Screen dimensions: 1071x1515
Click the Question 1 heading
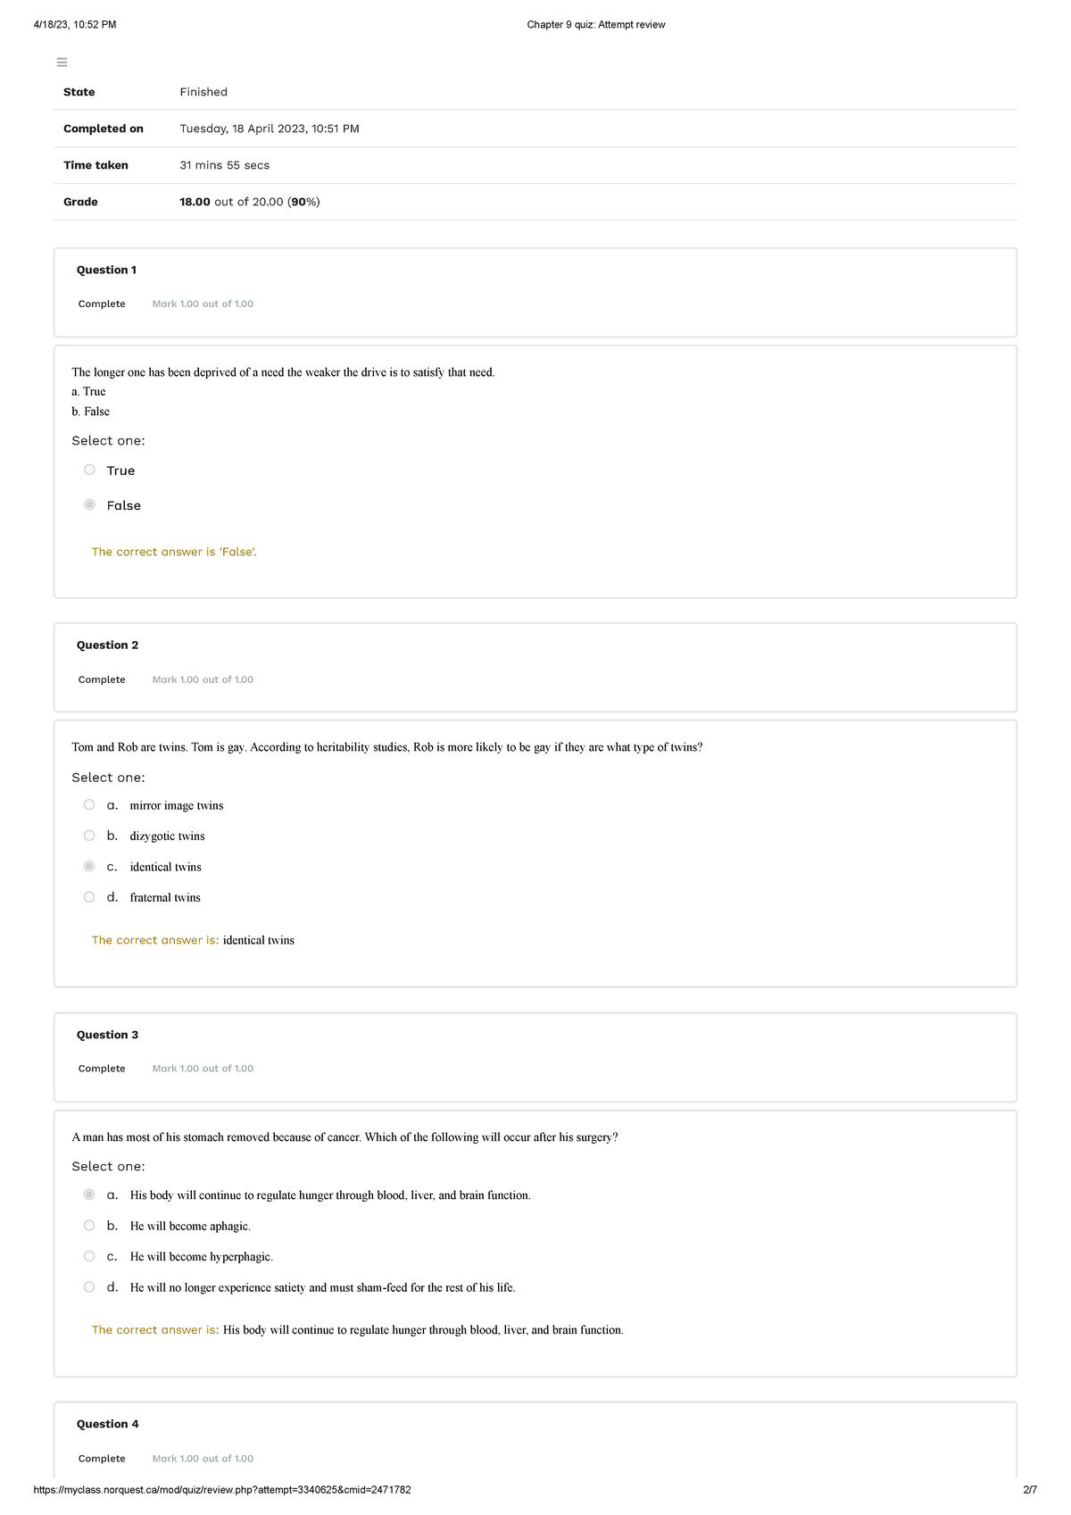tap(106, 271)
